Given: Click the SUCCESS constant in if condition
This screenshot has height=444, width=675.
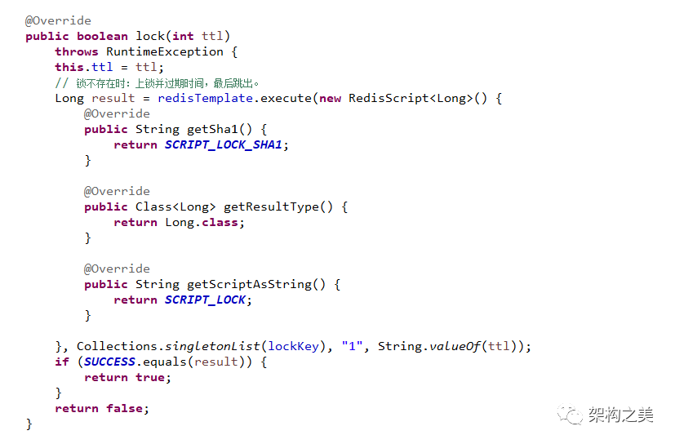Looking at the screenshot, I should 109,362.
